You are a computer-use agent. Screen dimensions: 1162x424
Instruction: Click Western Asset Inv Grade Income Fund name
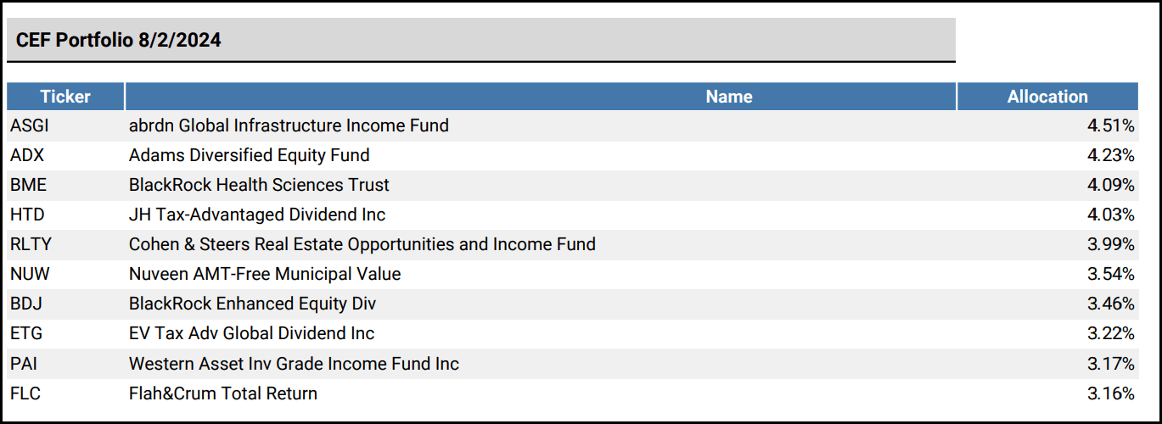(x=294, y=364)
